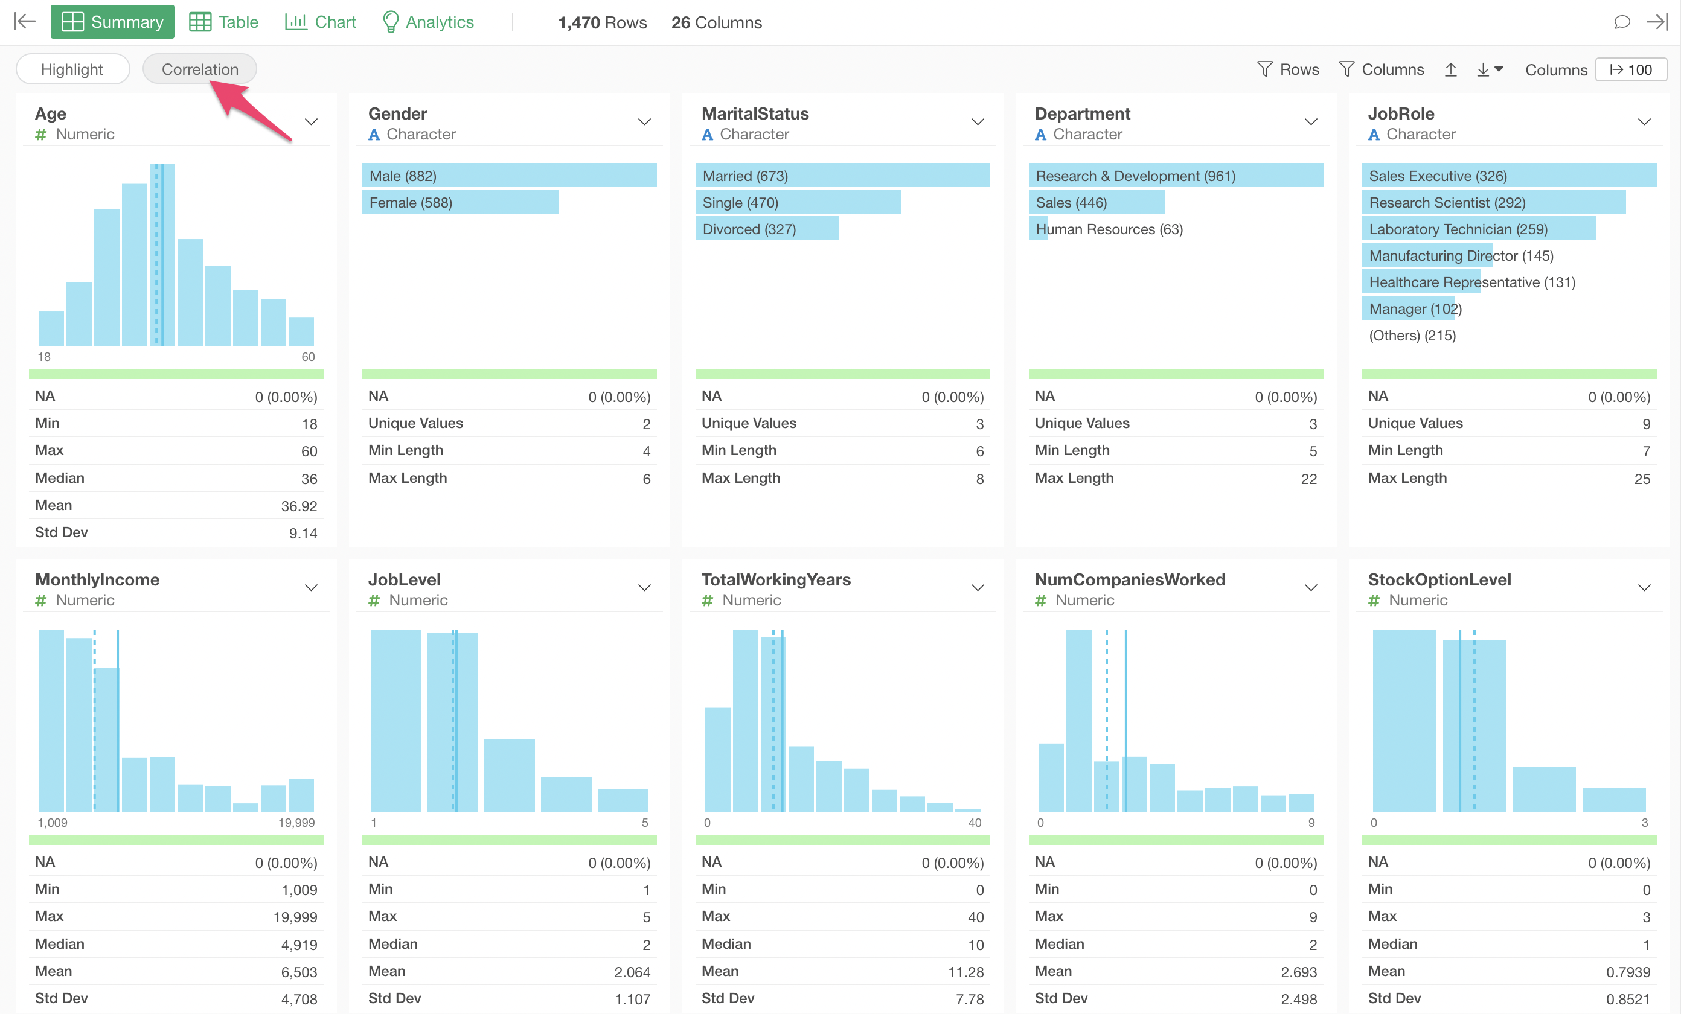Click the green NA bar under Gender
1681x1014 pixels.
click(x=509, y=374)
